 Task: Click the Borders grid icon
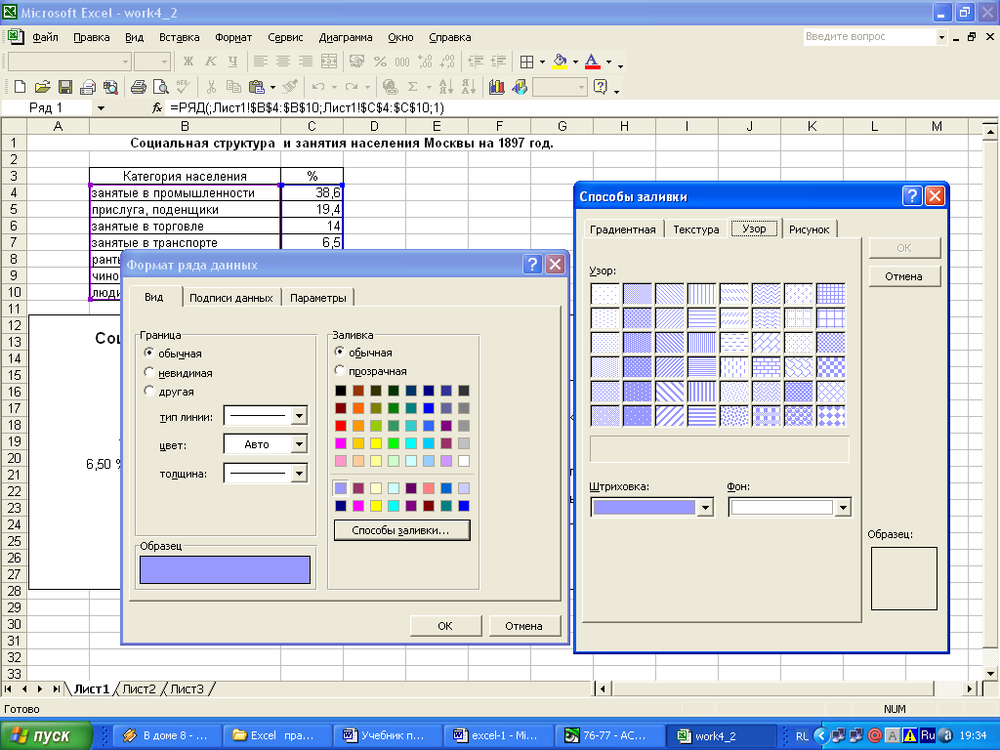pyautogui.click(x=526, y=62)
